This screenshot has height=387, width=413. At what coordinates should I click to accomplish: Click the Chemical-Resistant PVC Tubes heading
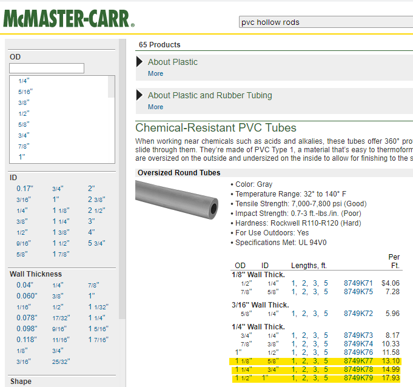tap(216, 128)
